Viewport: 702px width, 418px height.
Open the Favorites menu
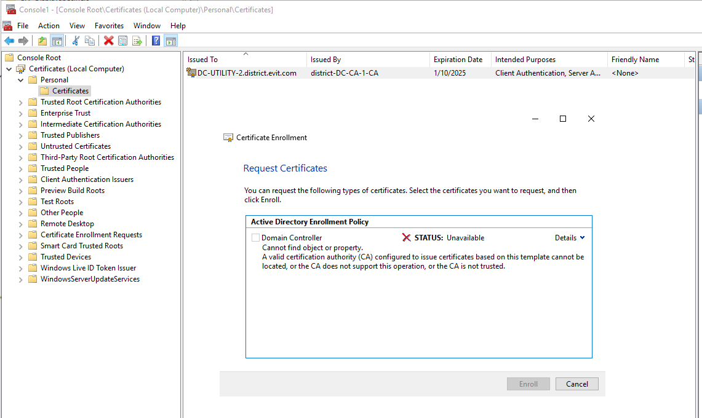pos(109,25)
